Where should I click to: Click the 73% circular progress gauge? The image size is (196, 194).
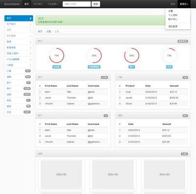(x=56, y=56)
